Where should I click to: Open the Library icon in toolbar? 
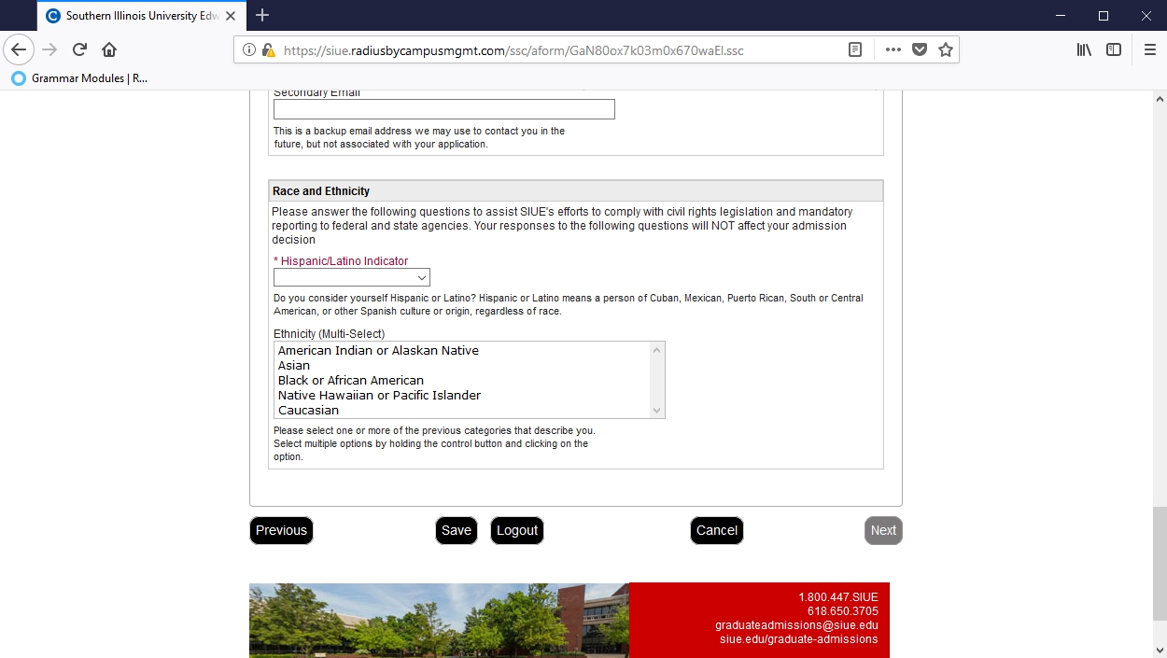[x=1084, y=49]
